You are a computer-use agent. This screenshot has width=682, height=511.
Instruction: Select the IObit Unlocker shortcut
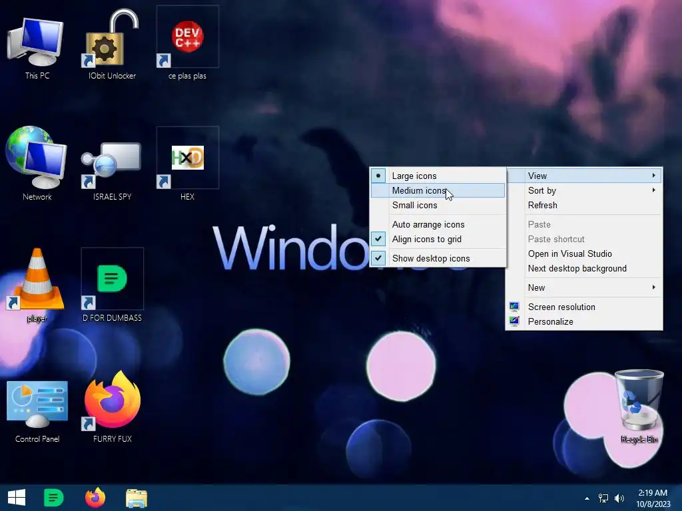coord(112,43)
